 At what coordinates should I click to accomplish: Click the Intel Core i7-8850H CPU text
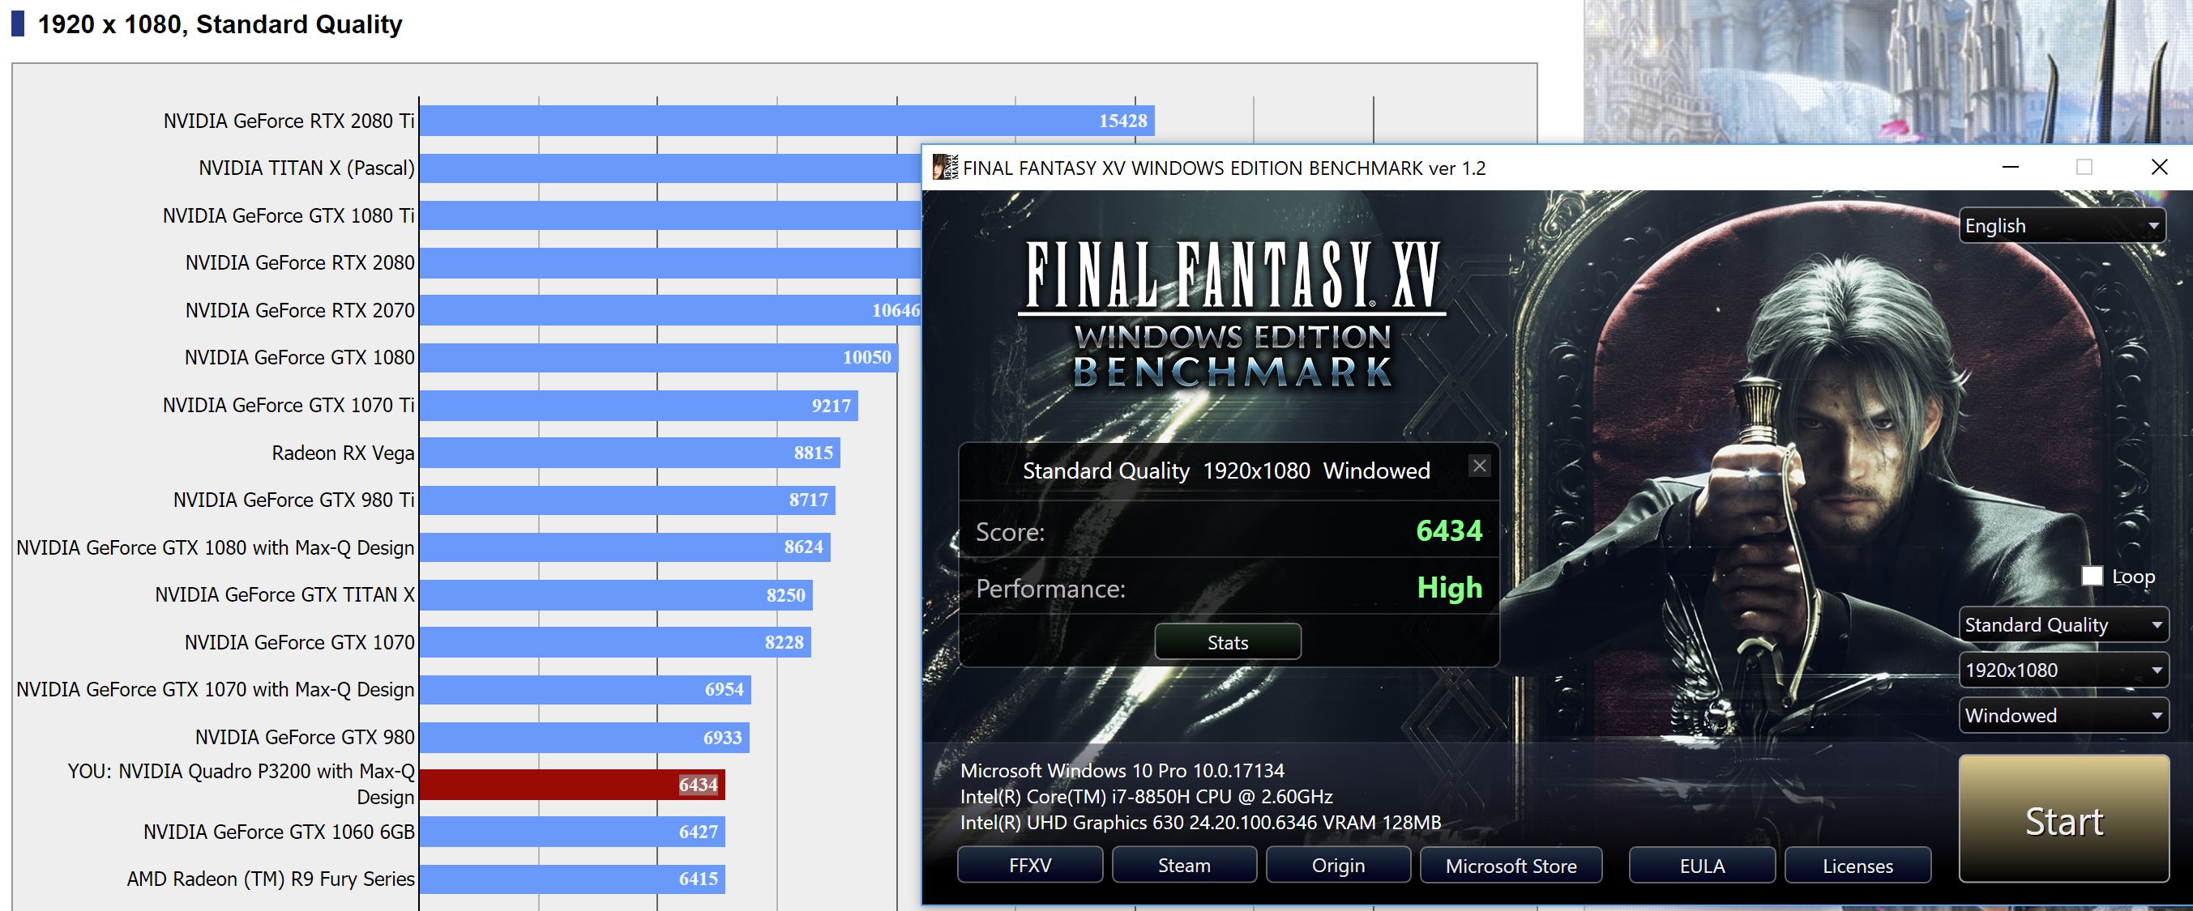pos(1146,796)
